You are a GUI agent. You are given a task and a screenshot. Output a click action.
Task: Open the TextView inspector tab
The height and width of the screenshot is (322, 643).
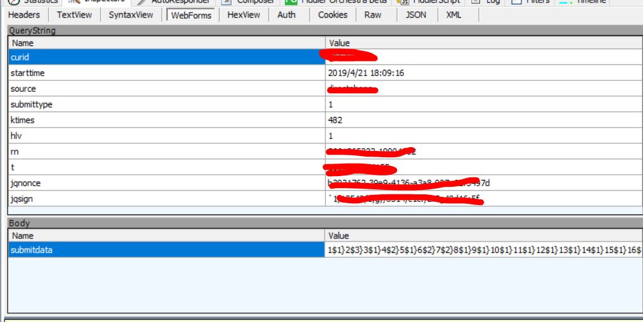(x=74, y=15)
